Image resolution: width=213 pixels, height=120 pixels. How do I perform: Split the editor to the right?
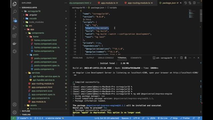coord(194,3)
